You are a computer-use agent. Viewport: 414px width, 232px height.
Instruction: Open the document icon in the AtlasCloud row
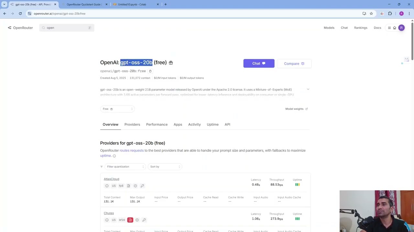click(128, 186)
